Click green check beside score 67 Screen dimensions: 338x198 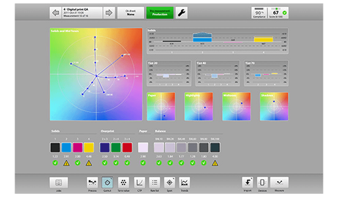click(x=284, y=13)
